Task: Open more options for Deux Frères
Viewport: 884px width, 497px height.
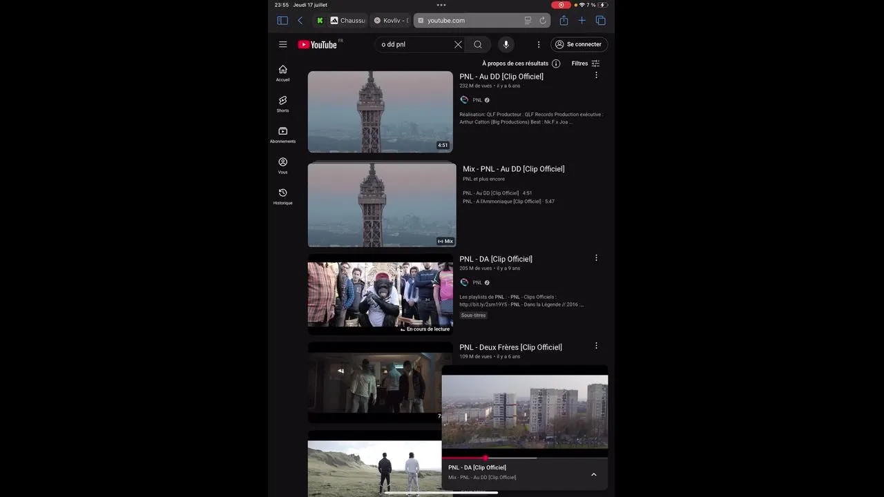Action: (596, 346)
